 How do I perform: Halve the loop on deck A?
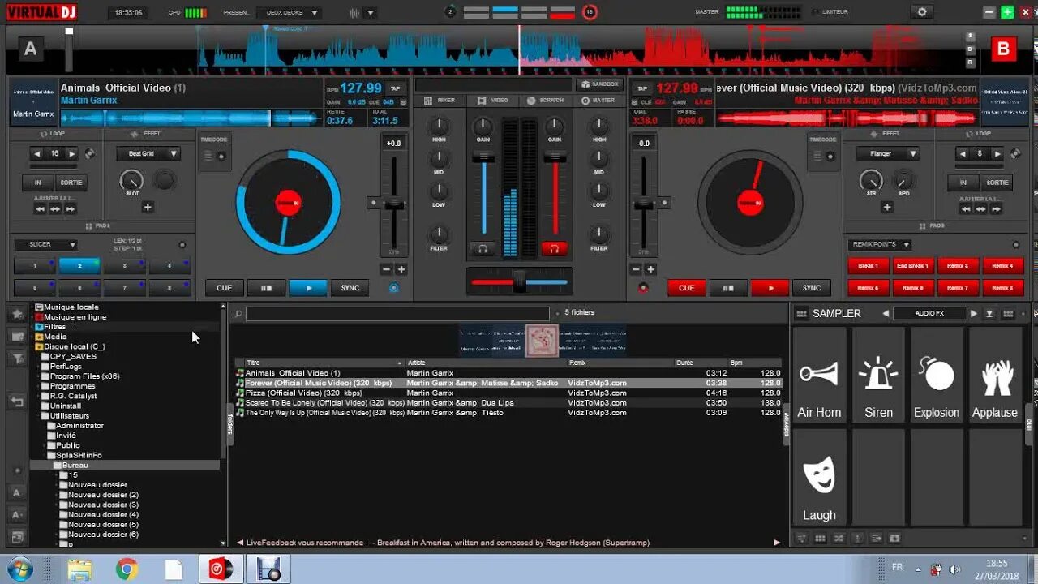[x=36, y=153]
